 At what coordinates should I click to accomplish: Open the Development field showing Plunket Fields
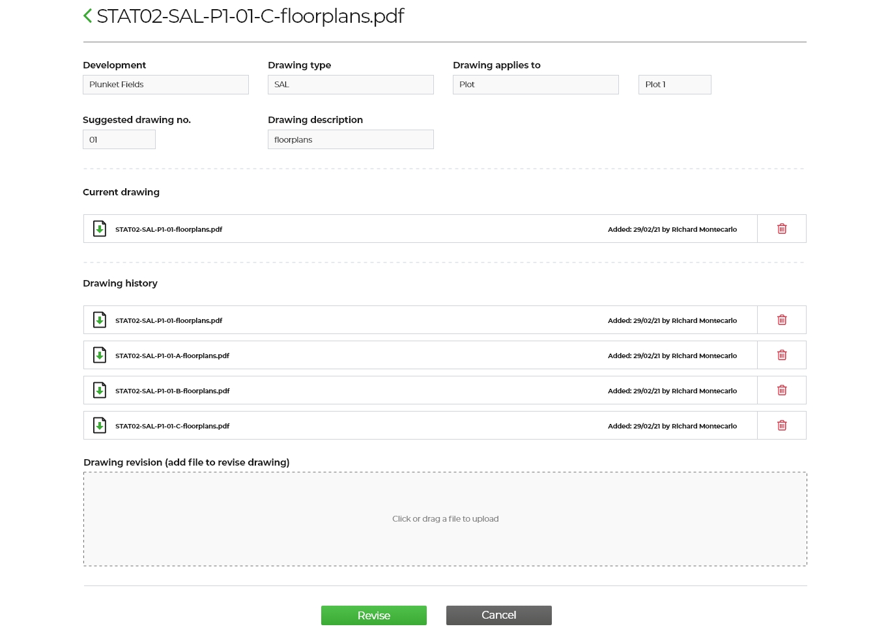pos(165,85)
